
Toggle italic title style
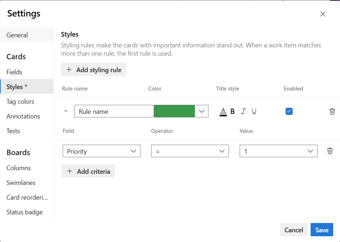tap(243, 111)
